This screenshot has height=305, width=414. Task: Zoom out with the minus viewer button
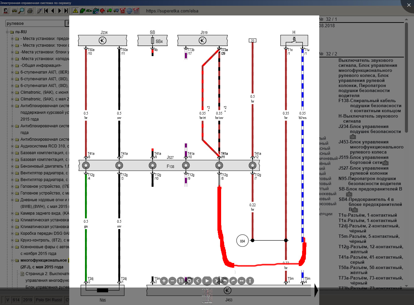point(172,281)
